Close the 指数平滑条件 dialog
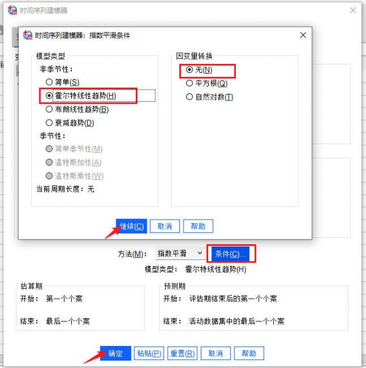Image resolution: width=366 pixels, height=368 pixels. pyautogui.click(x=303, y=35)
